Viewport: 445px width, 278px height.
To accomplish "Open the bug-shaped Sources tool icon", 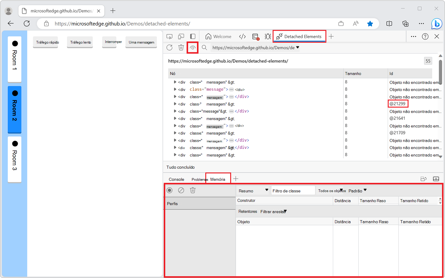I will click(268, 36).
